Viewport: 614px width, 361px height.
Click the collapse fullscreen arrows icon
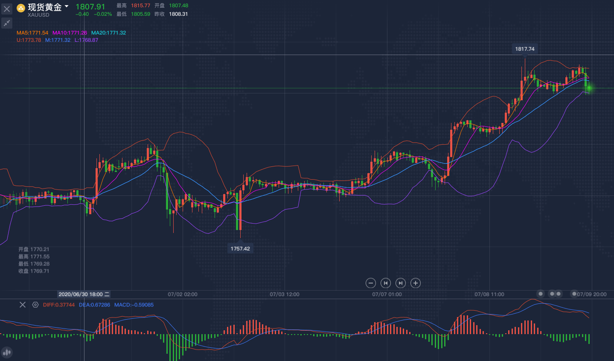[7, 23]
